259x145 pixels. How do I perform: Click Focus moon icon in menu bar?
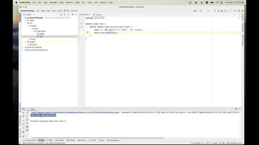(202, 2)
